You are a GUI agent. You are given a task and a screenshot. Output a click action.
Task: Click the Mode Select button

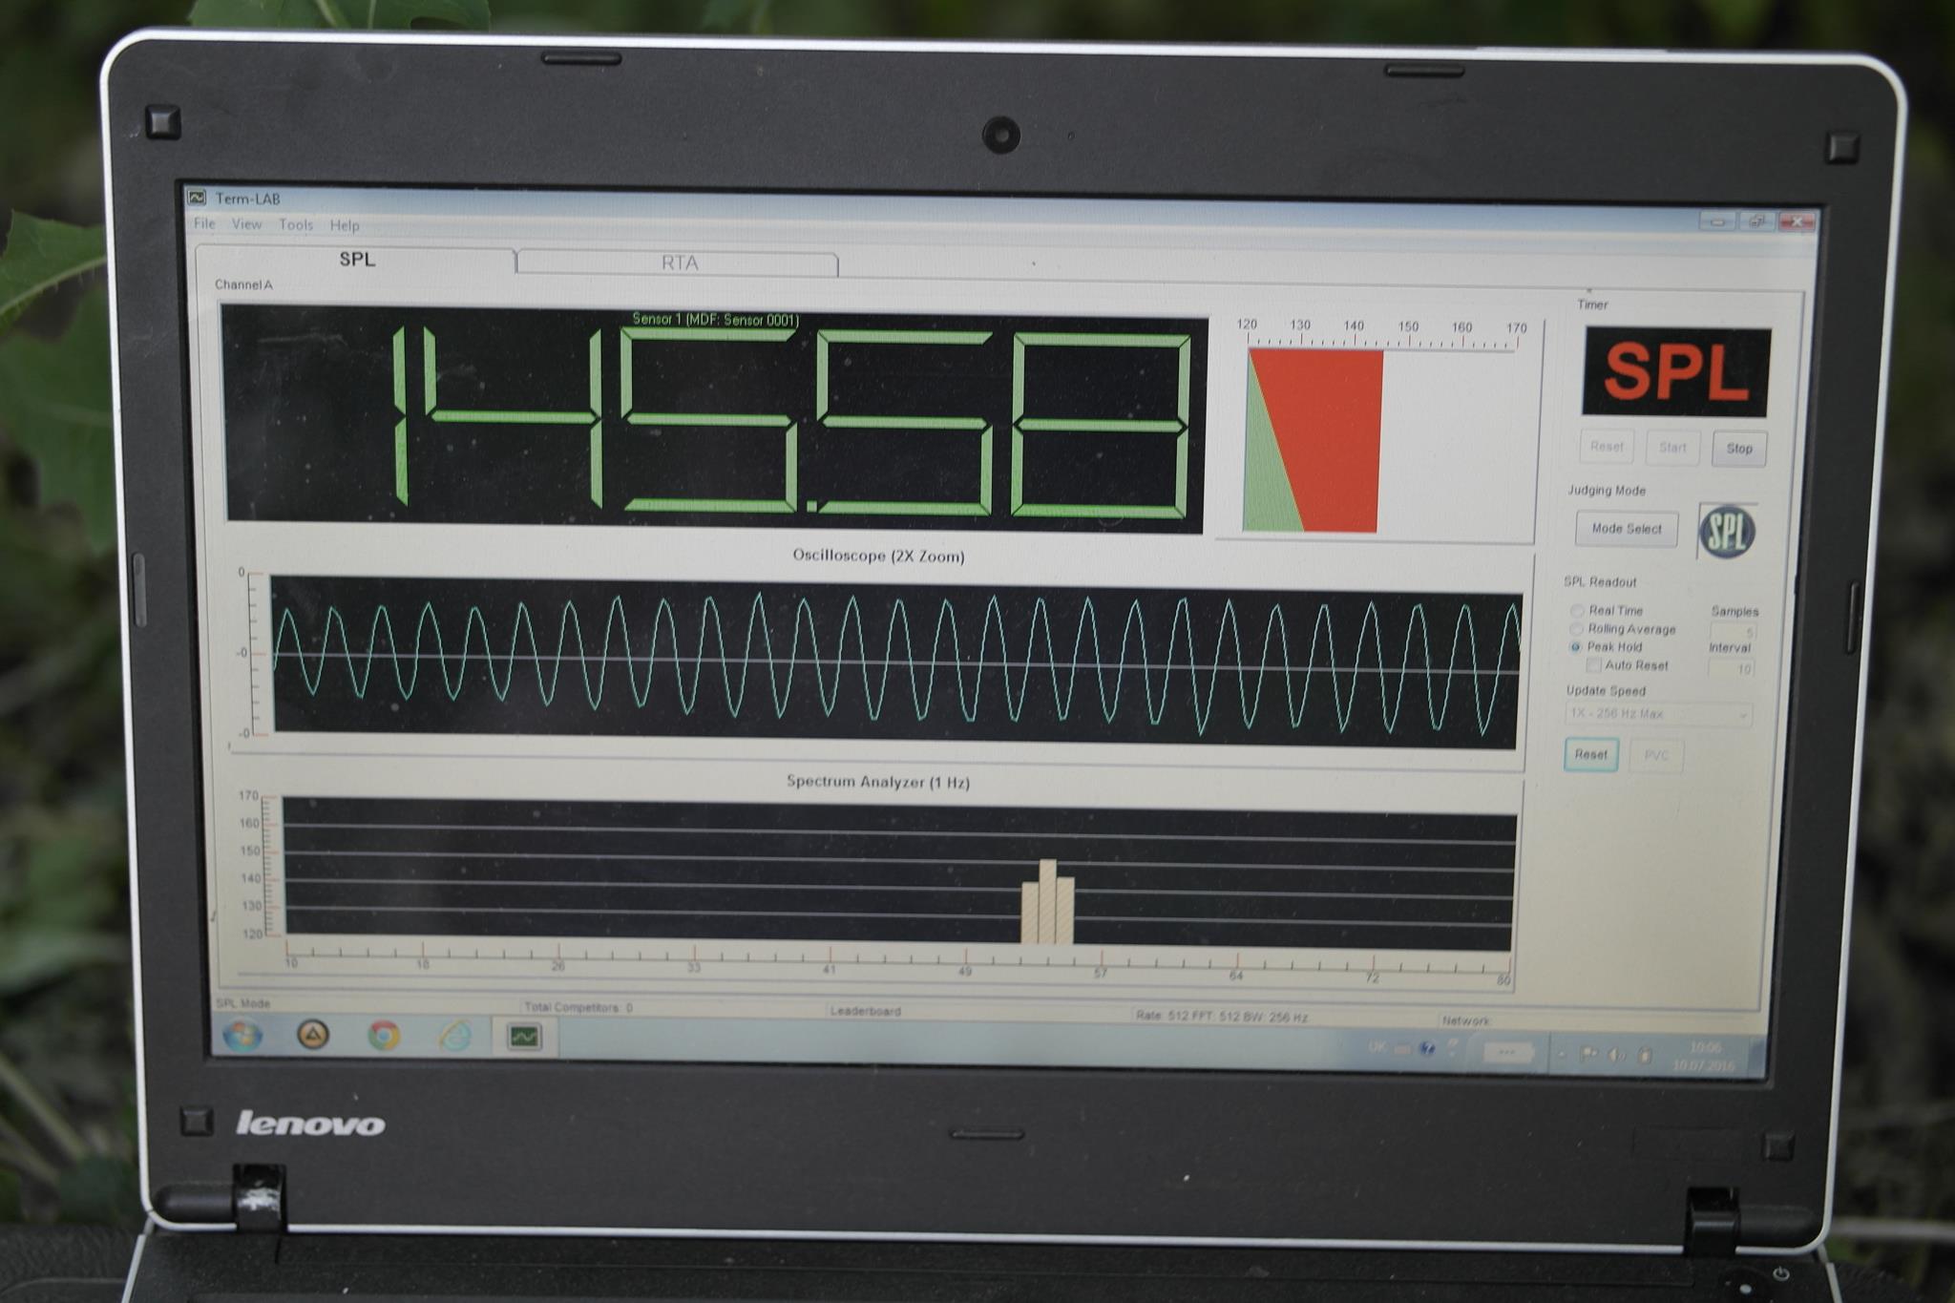coord(1626,529)
